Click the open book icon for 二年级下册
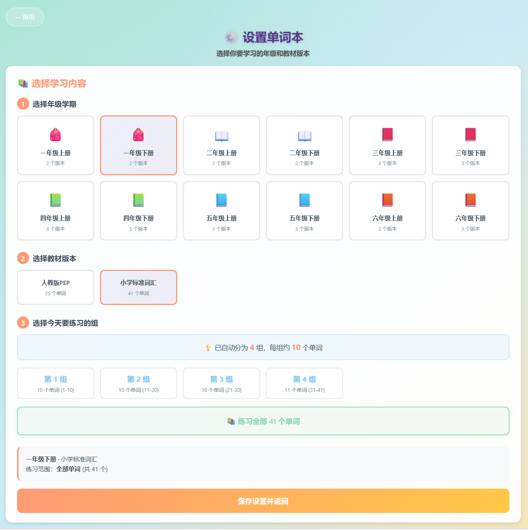Screen dimensions: 528x530 305,135
